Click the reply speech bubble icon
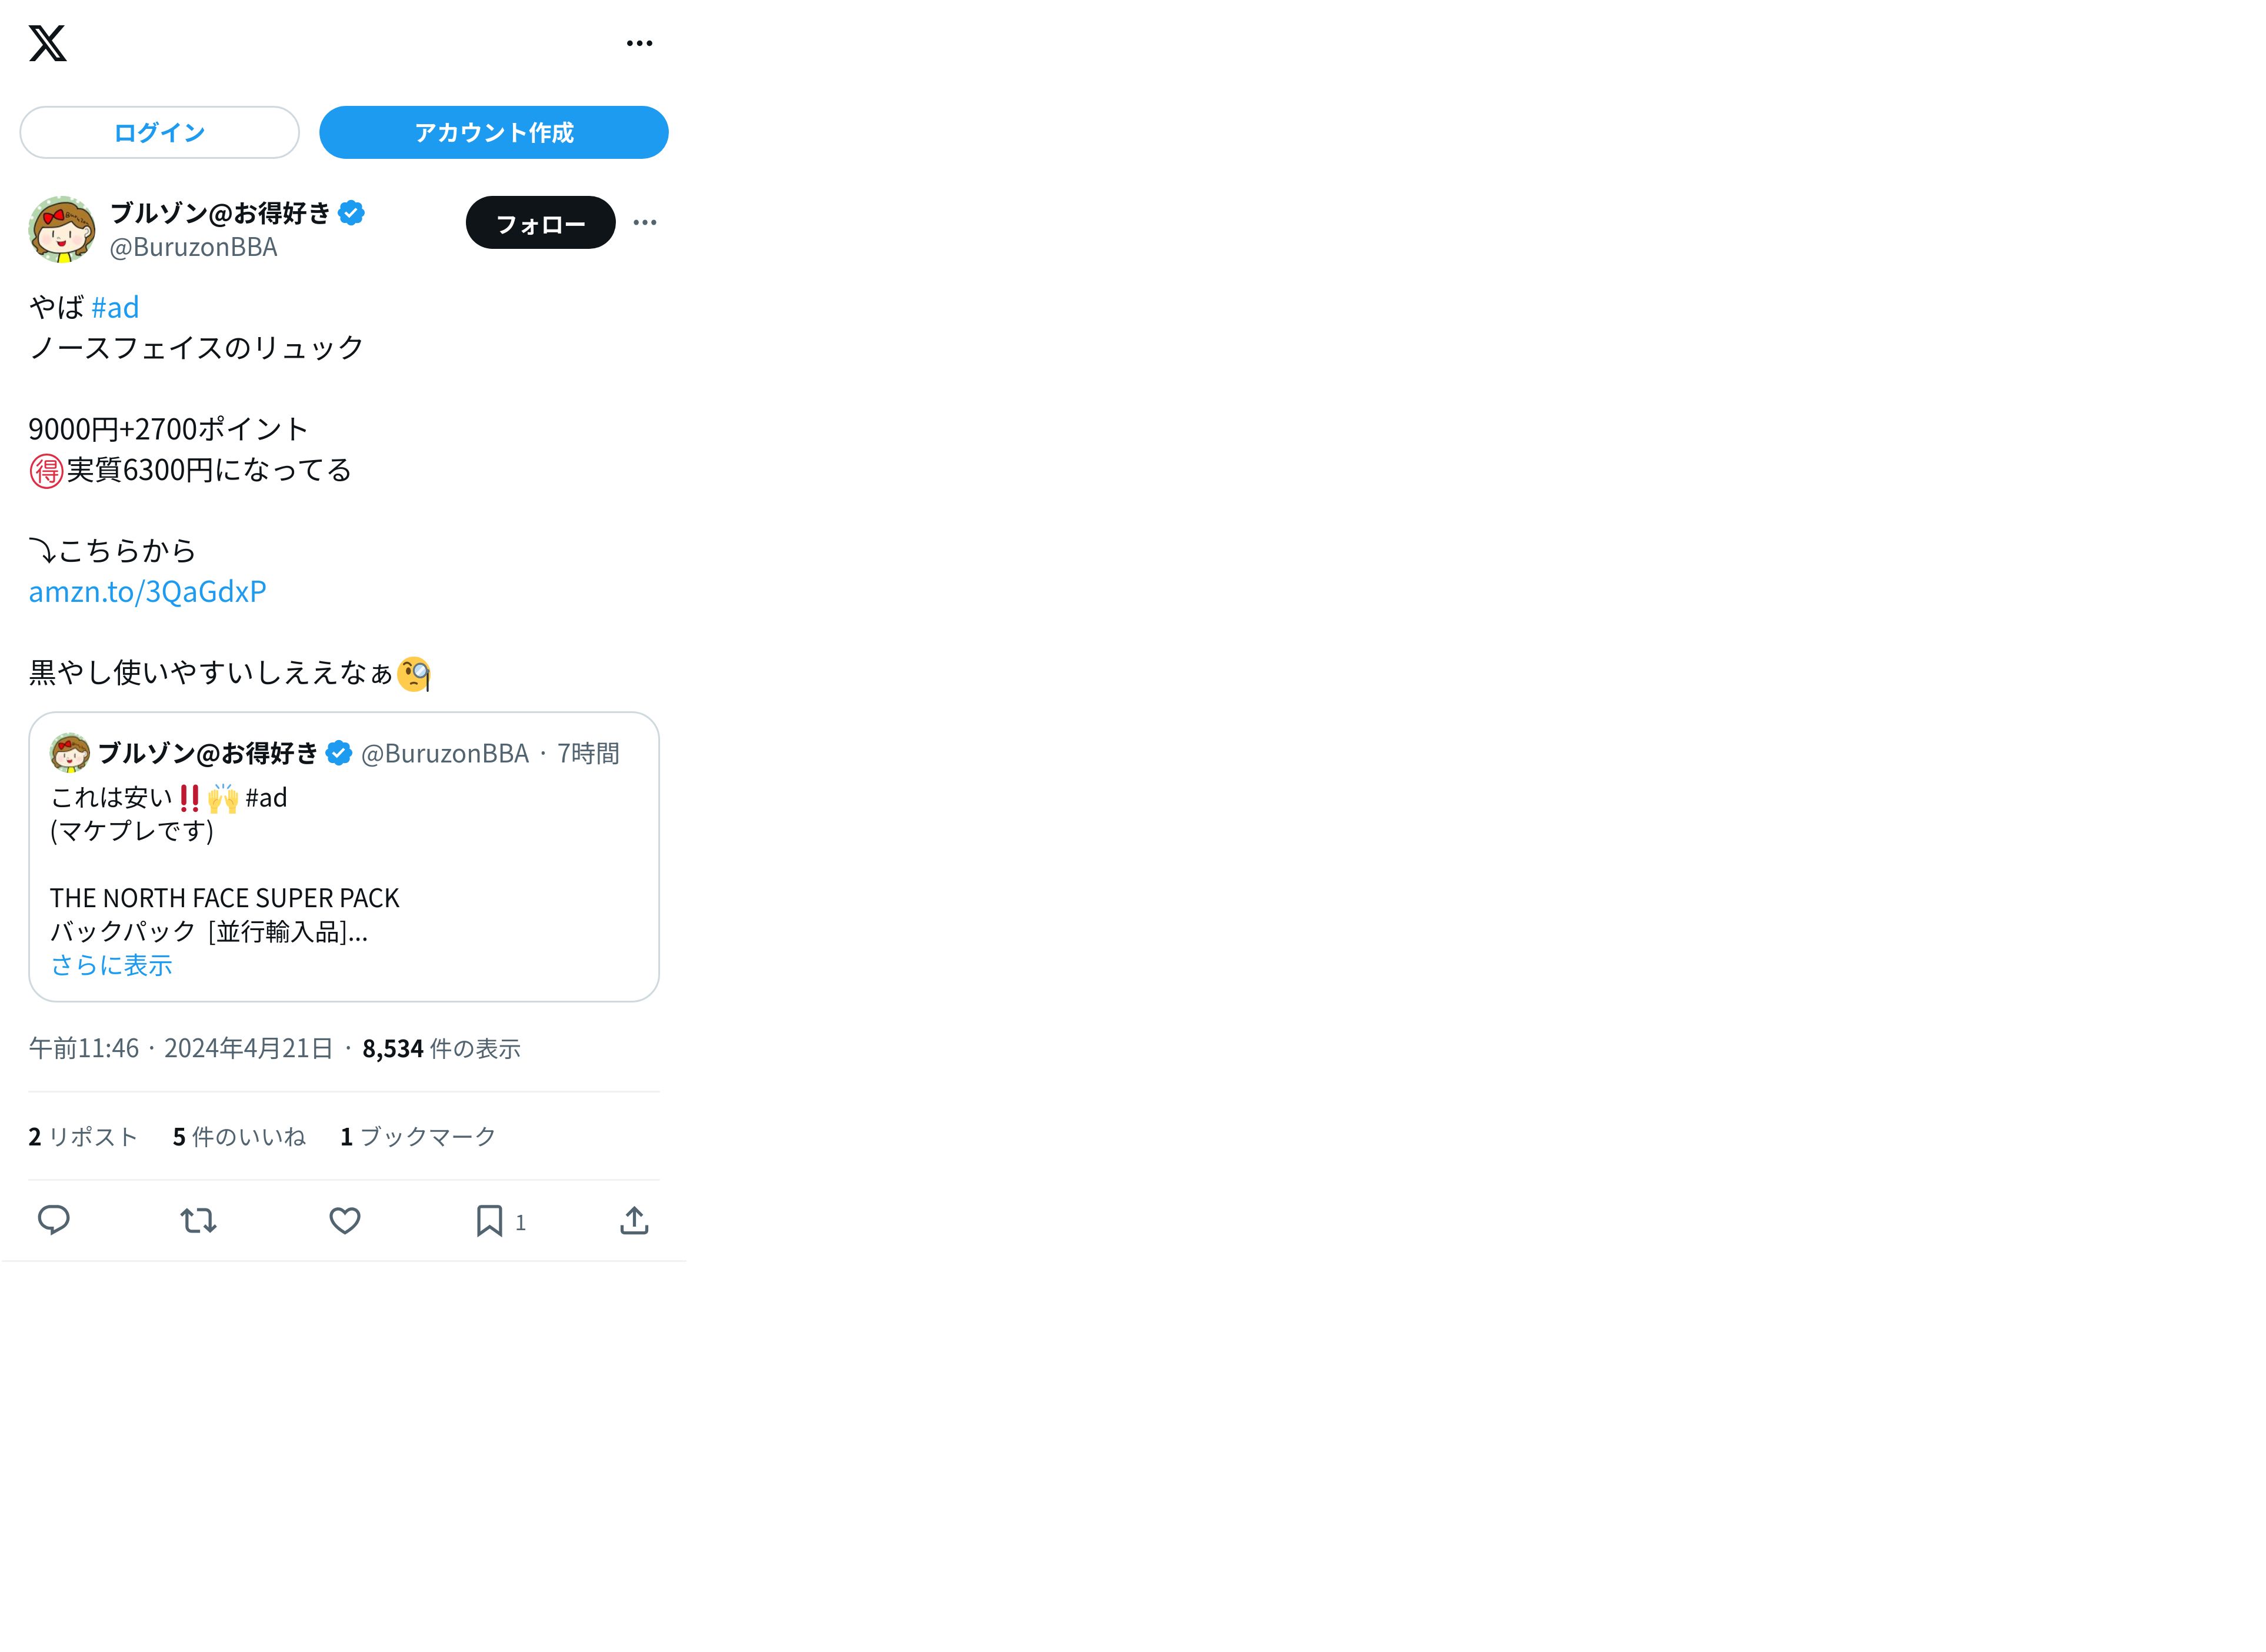The height and width of the screenshot is (1652, 2266). click(54, 1220)
